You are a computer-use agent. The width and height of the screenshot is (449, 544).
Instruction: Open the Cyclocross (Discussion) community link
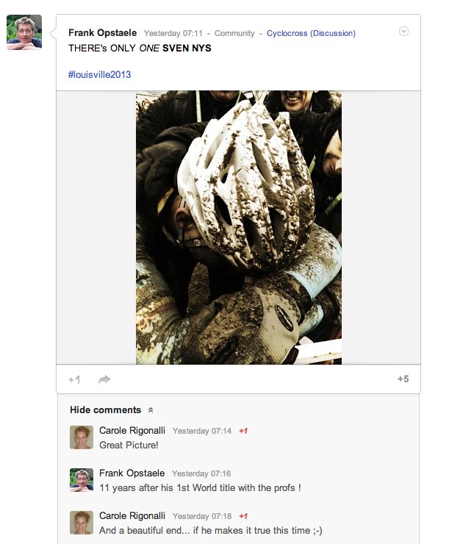coord(311,33)
